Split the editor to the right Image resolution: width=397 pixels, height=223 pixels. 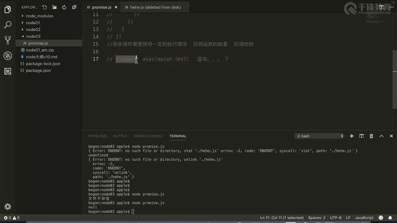click(x=381, y=7)
